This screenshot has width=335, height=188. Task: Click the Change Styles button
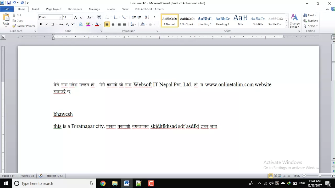(x=294, y=21)
